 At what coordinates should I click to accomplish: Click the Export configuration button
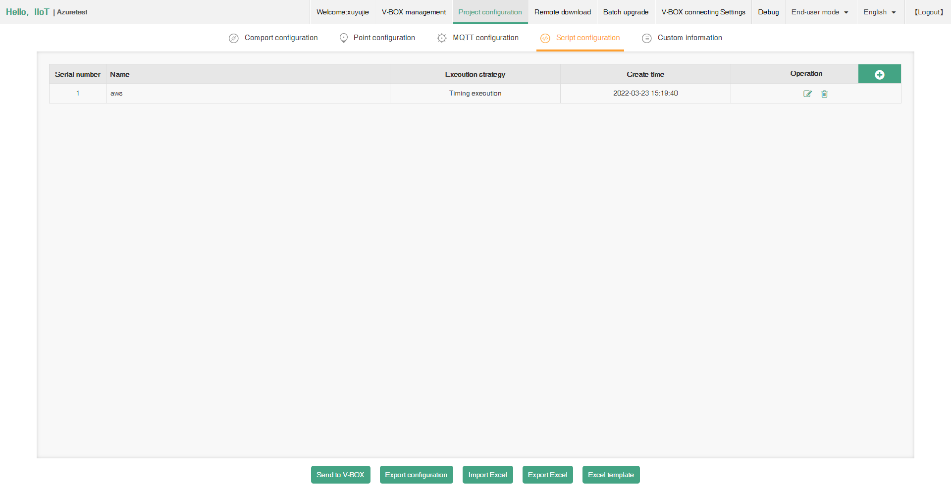[416, 475]
